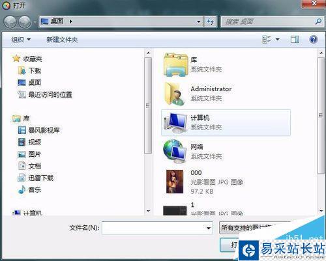326x261 pixels.
Task: Click the 桌面 breadcrumb in the address bar
Action: 57,21
